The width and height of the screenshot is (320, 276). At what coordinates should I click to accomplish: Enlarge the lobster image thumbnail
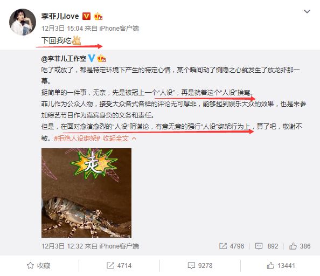(86, 192)
